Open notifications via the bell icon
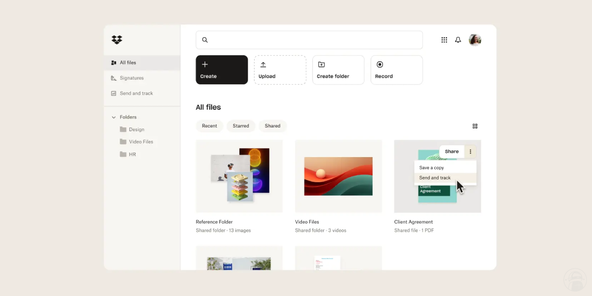592x296 pixels. click(458, 40)
